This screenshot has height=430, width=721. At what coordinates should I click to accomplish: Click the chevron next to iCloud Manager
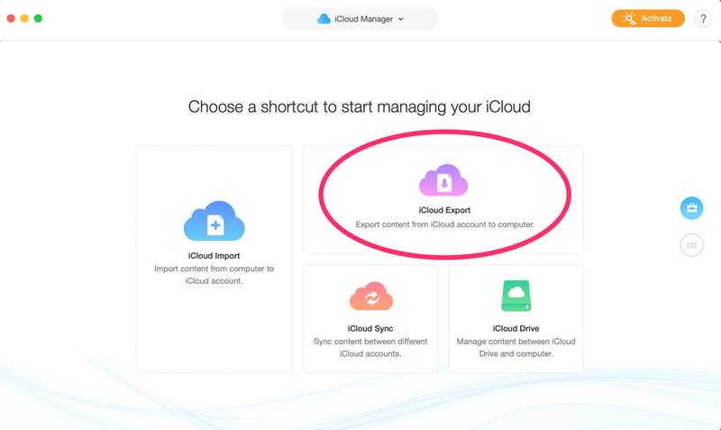pyautogui.click(x=400, y=19)
